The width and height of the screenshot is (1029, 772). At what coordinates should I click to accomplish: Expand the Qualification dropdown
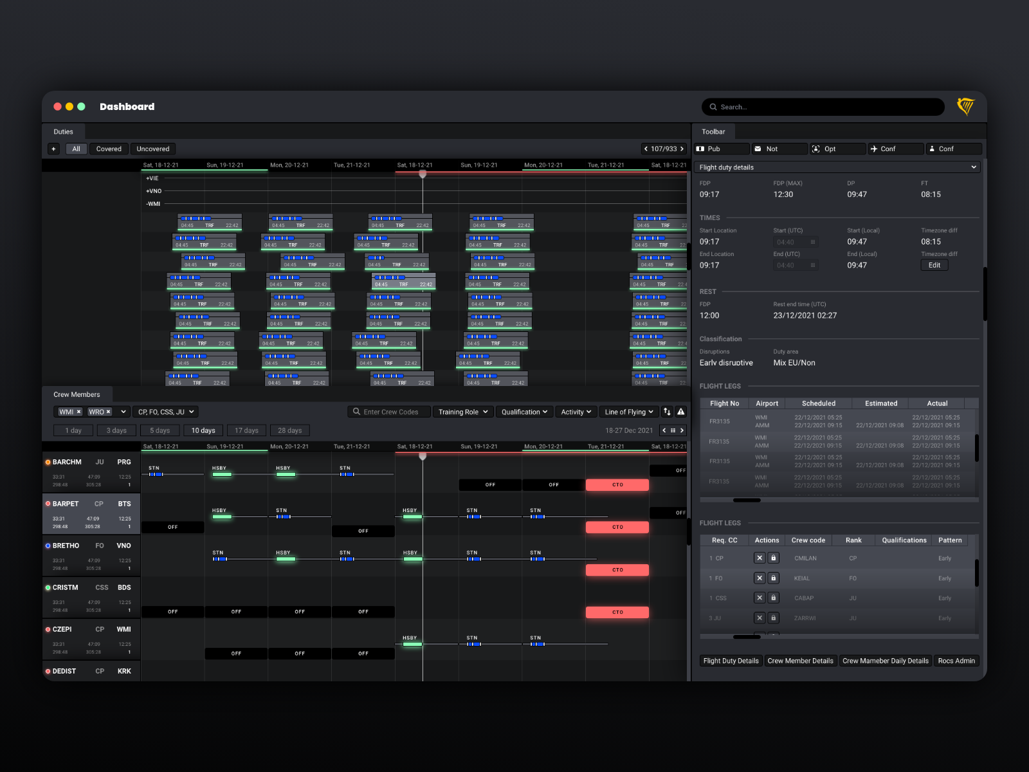(524, 412)
